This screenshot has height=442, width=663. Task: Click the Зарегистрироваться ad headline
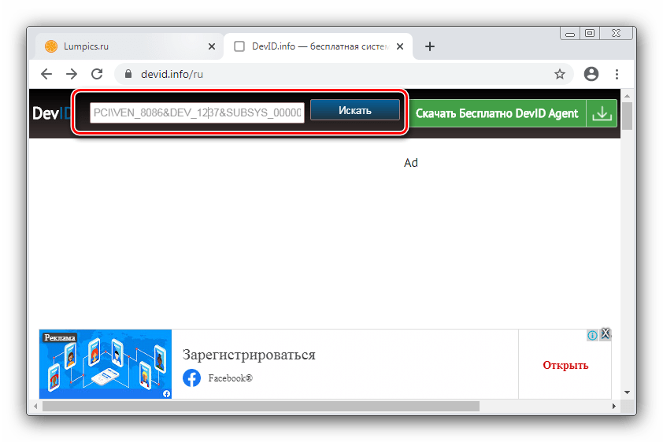click(x=249, y=355)
